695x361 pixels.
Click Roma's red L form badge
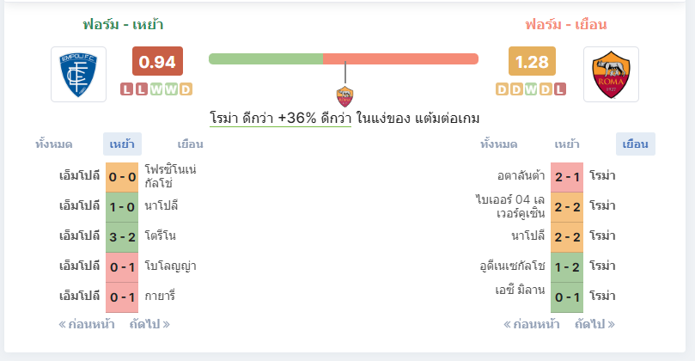560,89
